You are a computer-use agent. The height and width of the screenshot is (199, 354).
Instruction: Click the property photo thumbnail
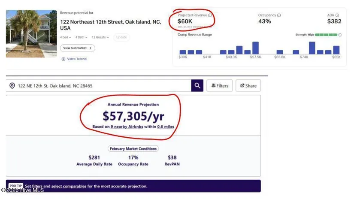pos(31,34)
